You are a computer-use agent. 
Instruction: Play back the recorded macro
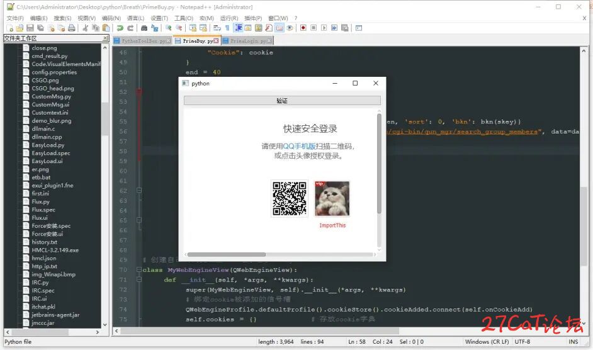coord(324,28)
